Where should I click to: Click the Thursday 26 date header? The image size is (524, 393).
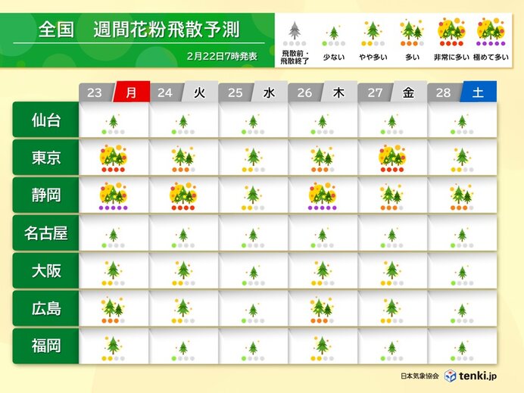click(x=322, y=92)
